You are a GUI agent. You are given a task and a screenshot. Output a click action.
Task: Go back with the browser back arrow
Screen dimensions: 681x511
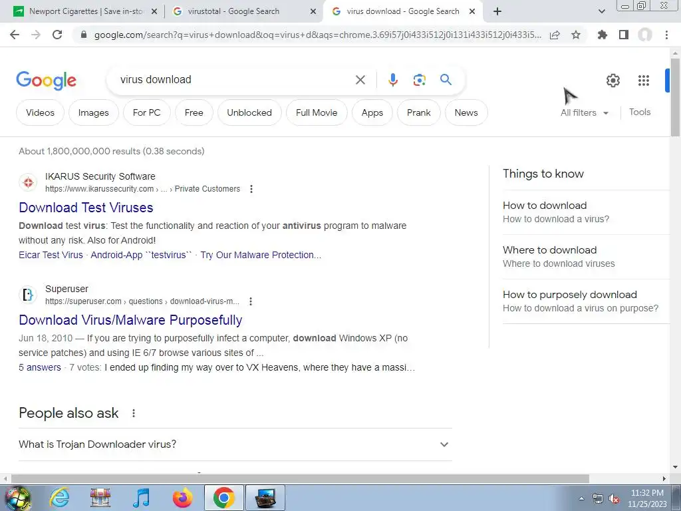point(15,35)
